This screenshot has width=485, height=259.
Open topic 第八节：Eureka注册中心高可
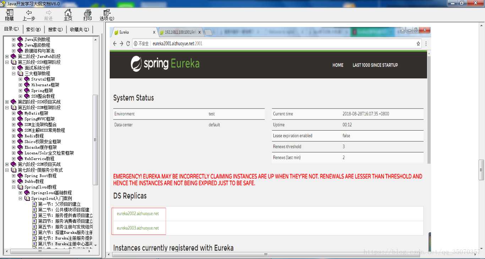[x=65, y=244]
